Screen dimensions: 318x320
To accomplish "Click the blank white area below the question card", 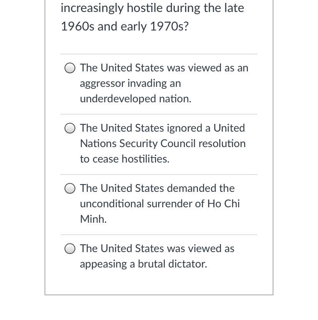I will [159, 308].
